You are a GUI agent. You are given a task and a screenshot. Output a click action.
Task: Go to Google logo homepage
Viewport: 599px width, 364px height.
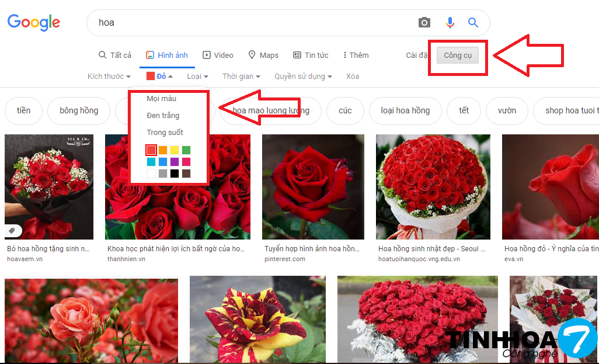tap(34, 23)
